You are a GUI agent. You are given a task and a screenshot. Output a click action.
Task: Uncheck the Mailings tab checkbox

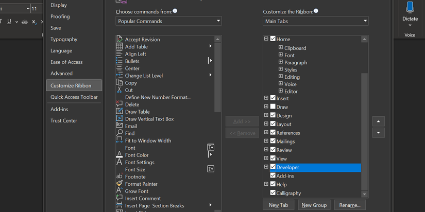tap(273, 141)
